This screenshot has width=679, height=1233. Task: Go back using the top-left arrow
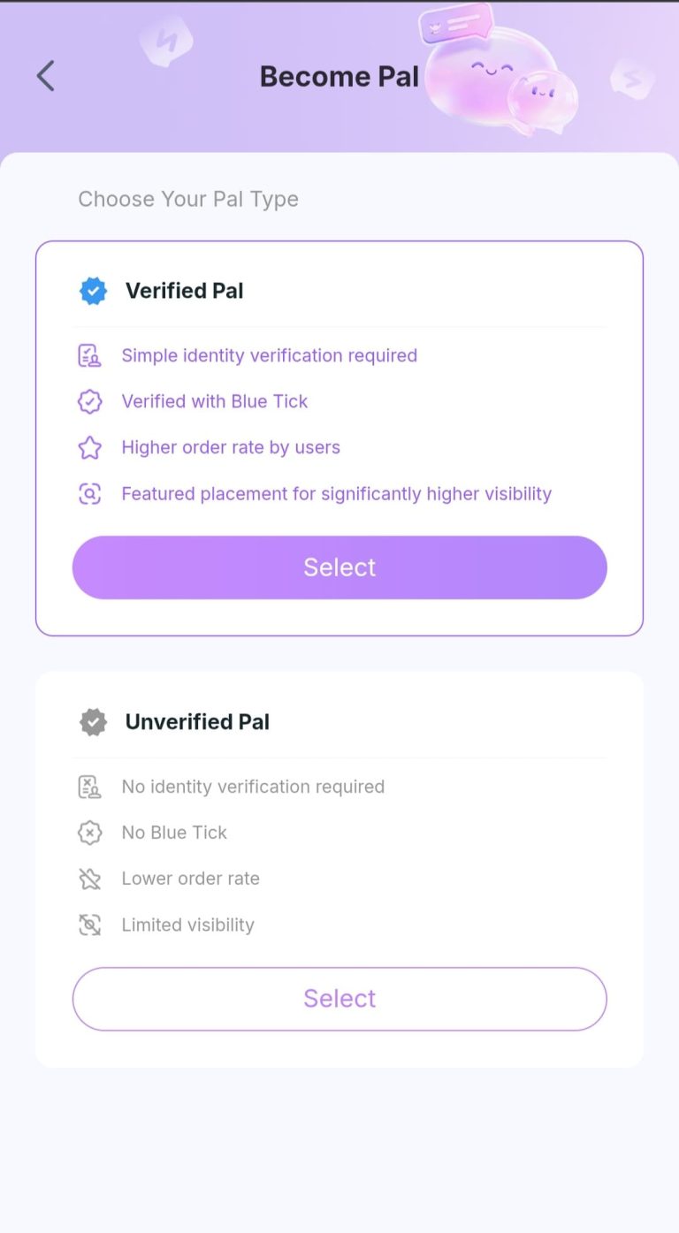(x=45, y=76)
